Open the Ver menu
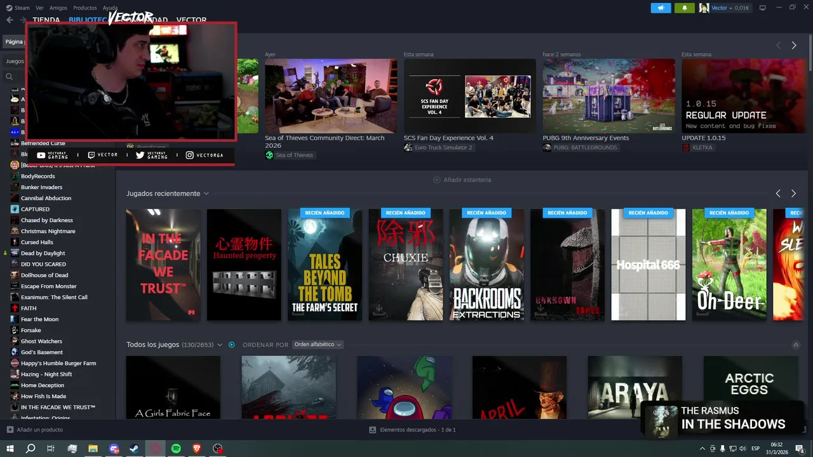The image size is (813, 457). (40, 8)
